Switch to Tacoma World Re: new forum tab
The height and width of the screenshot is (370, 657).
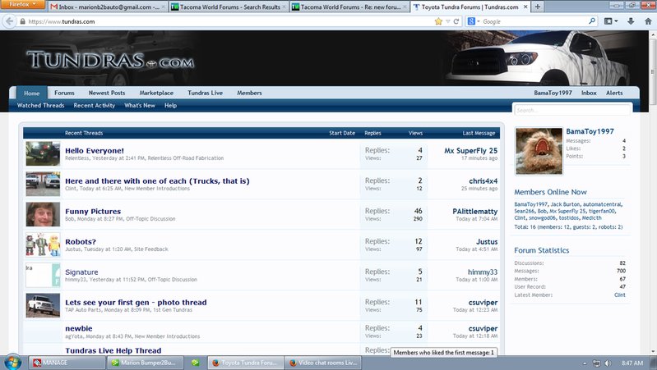[x=349, y=7]
